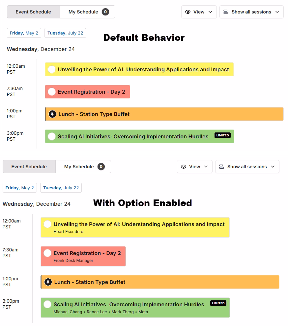Toggle the circle on bottom Scaling AI Initiatives session
Image resolution: width=288 pixels, height=326 pixels.
[47, 304]
